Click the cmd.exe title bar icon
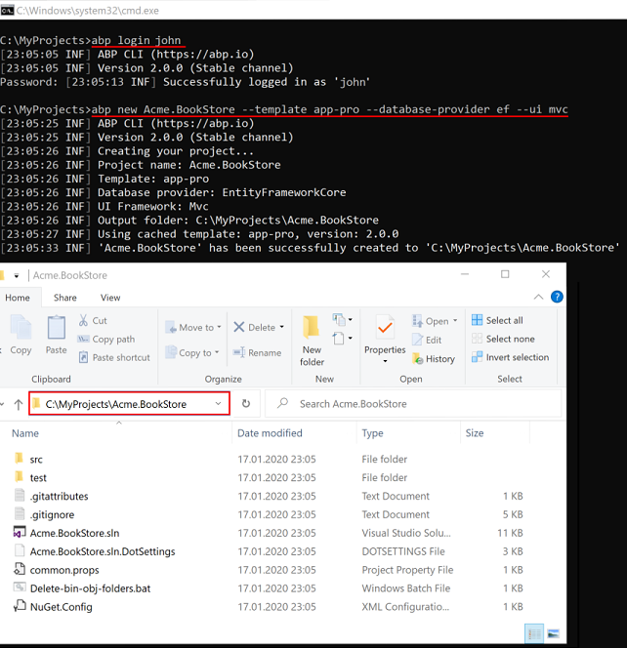 pos(7,11)
